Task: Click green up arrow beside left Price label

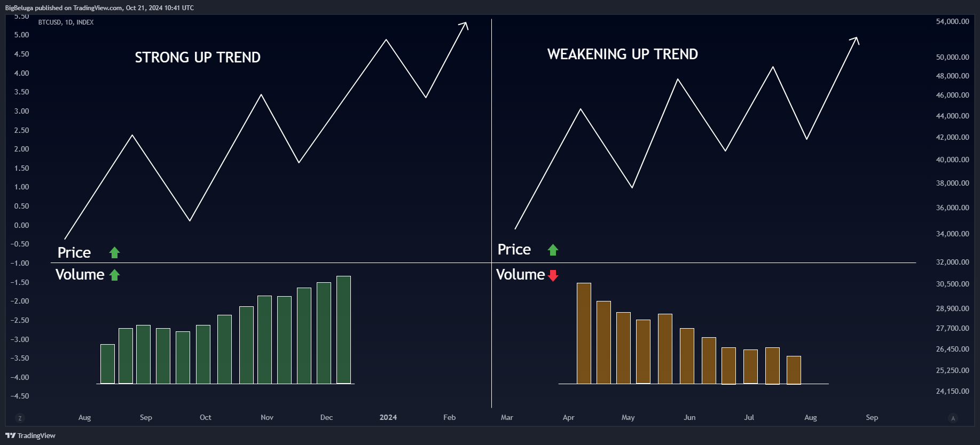Action: coord(114,252)
